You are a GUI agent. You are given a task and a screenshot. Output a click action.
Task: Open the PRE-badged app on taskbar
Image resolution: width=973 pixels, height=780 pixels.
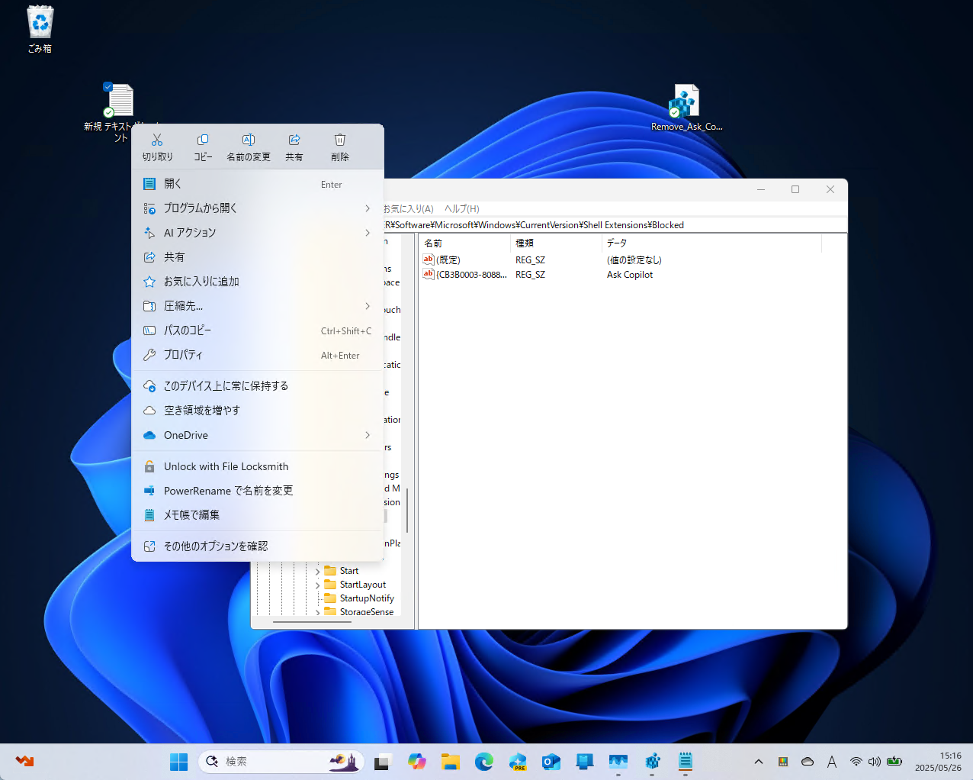518,762
